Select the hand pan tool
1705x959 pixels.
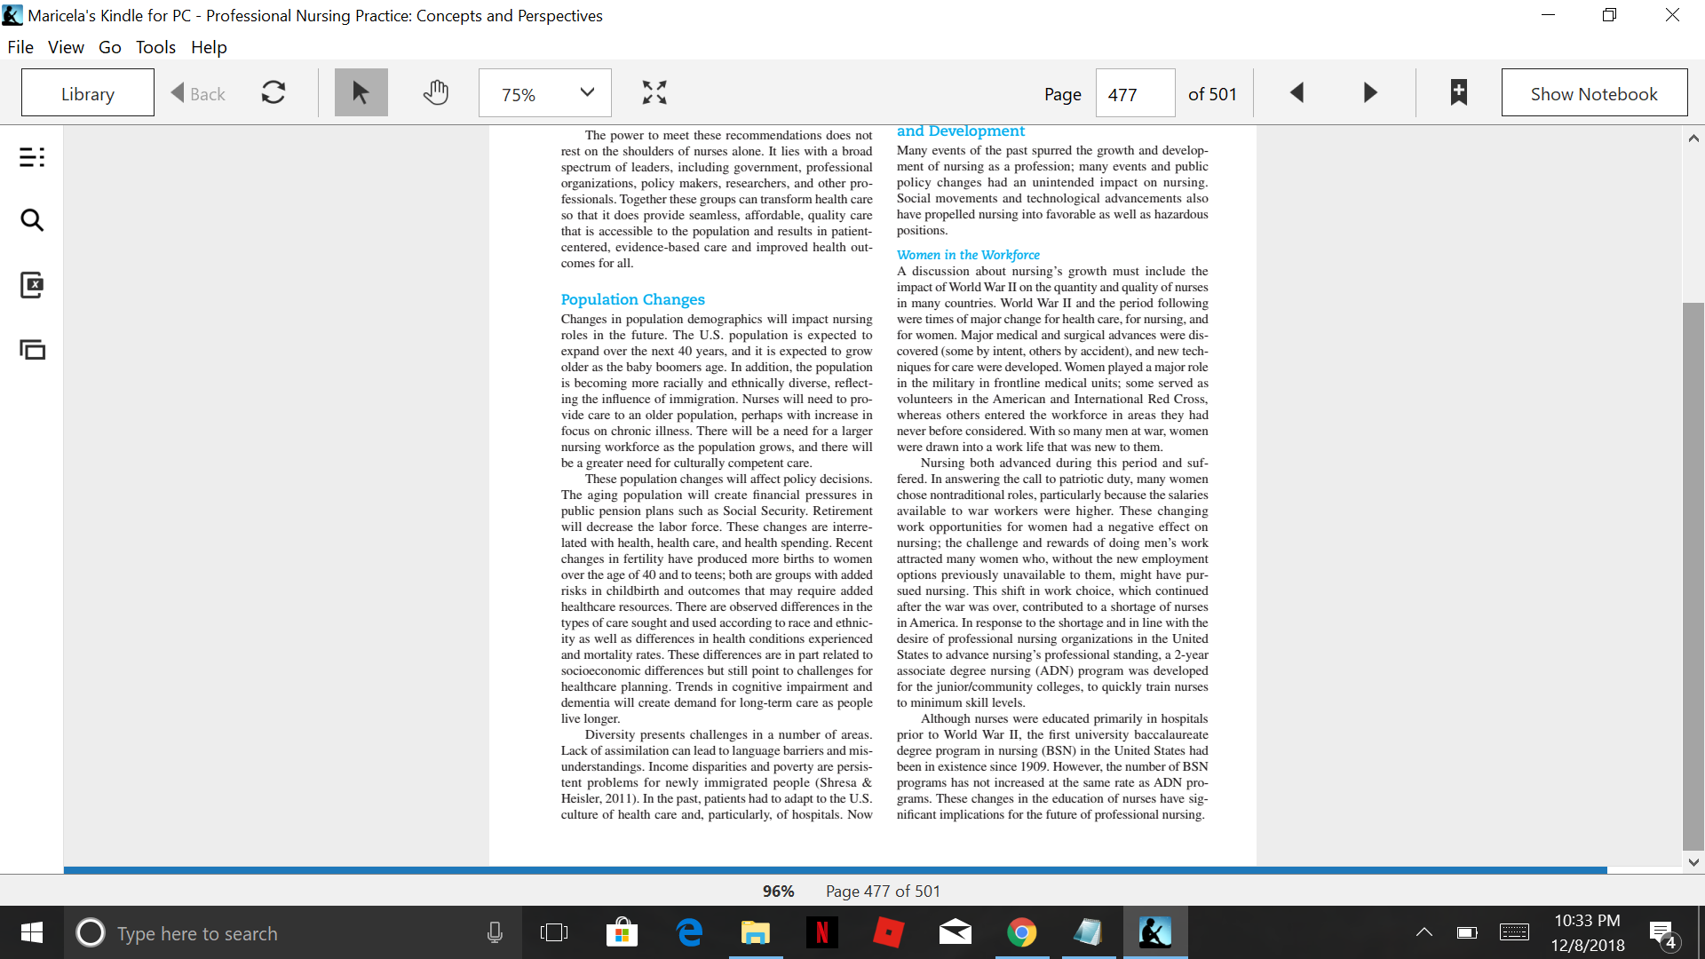(435, 92)
